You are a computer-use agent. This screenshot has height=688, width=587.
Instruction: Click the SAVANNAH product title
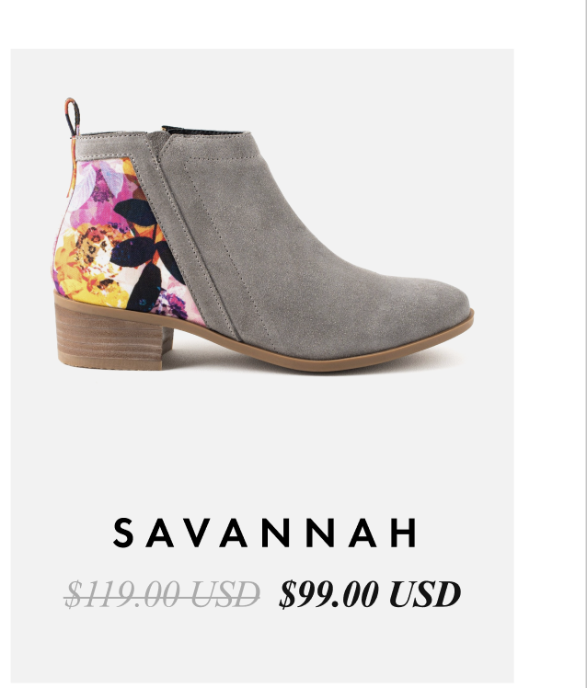tap(265, 533)
